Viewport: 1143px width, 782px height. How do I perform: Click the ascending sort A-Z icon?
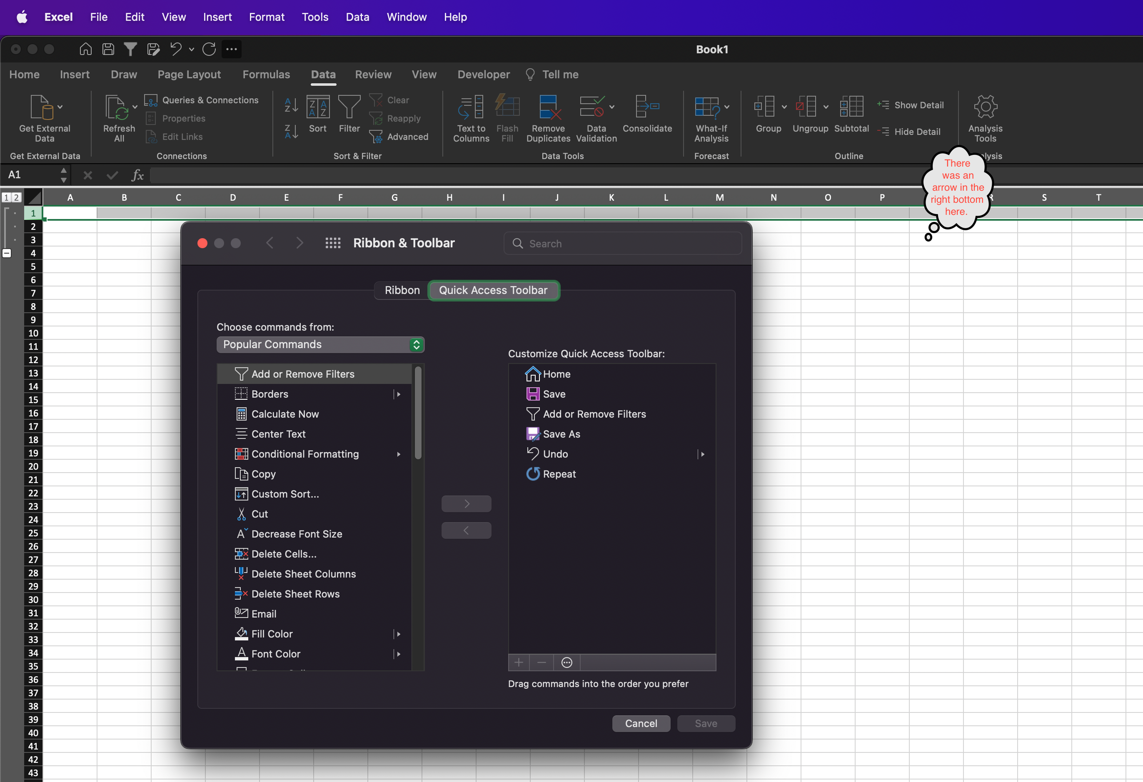(x=290, y=105)
